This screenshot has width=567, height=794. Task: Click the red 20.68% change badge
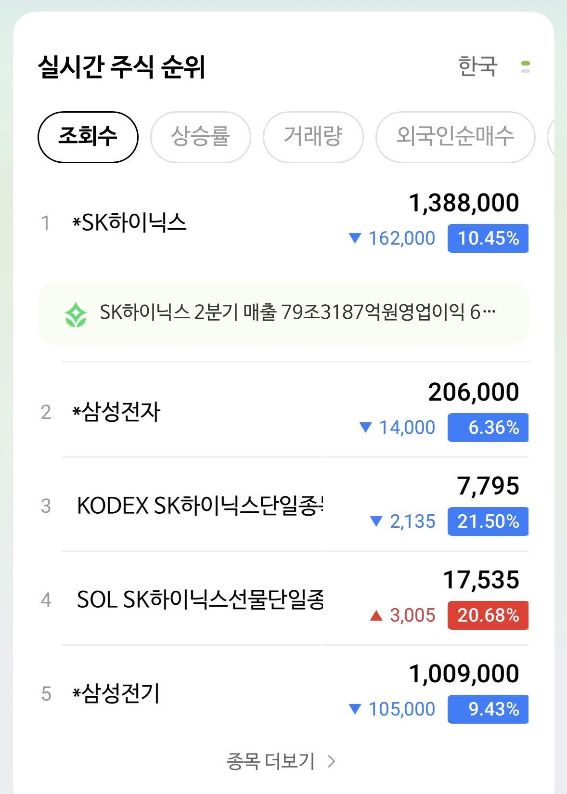[488, 615]
